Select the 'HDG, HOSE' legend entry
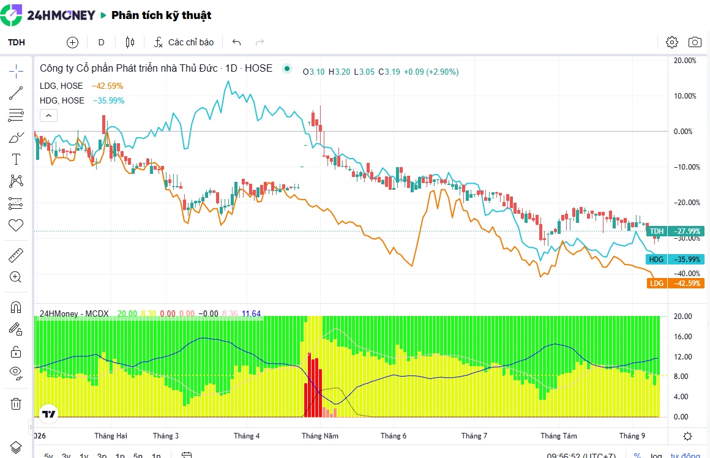710x458 pixels. [62, 100]
